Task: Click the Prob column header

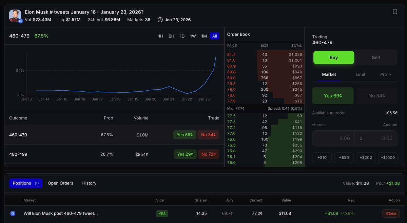Action: [109, 118]
